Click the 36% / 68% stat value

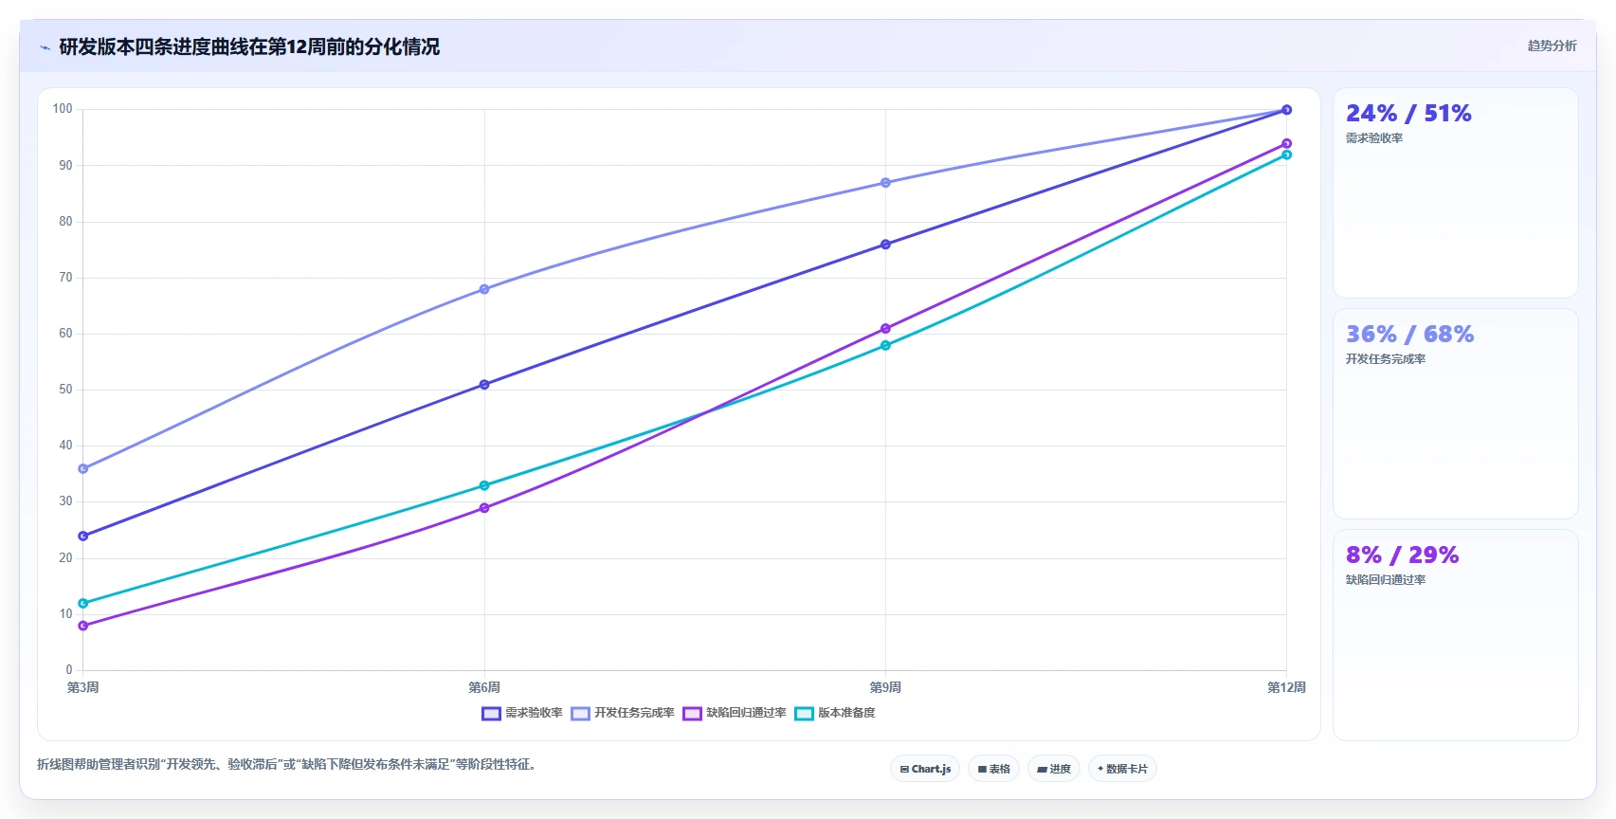pos(1409,335)
